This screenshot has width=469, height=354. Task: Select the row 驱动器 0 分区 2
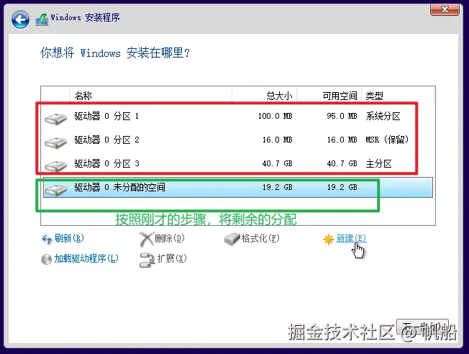[238, 140]
